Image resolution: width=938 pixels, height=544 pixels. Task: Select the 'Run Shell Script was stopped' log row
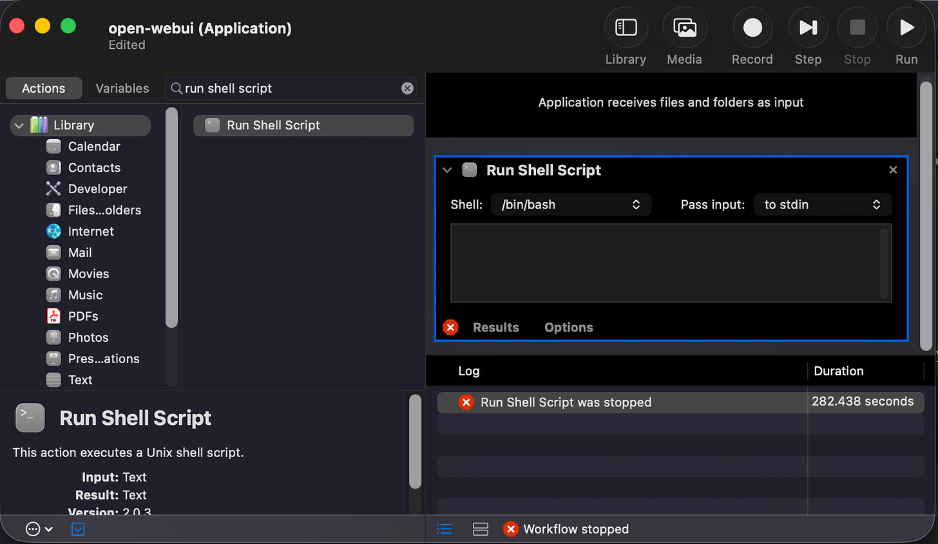coord(680,402)
